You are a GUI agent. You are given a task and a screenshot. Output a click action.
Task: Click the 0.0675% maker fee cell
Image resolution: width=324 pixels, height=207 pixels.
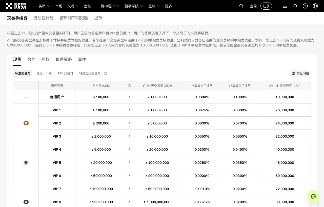pos(202,110)
